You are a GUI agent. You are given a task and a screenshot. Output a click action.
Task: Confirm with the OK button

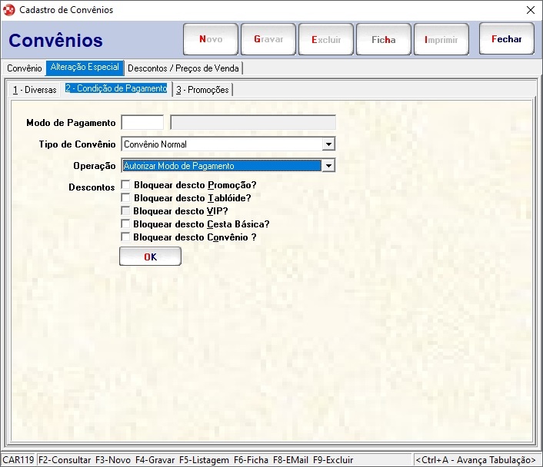pos(150,257)
